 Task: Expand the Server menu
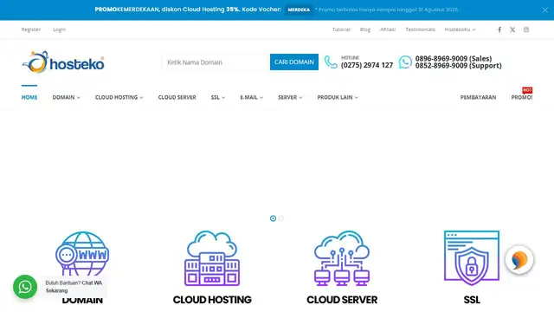coord(290,97)
